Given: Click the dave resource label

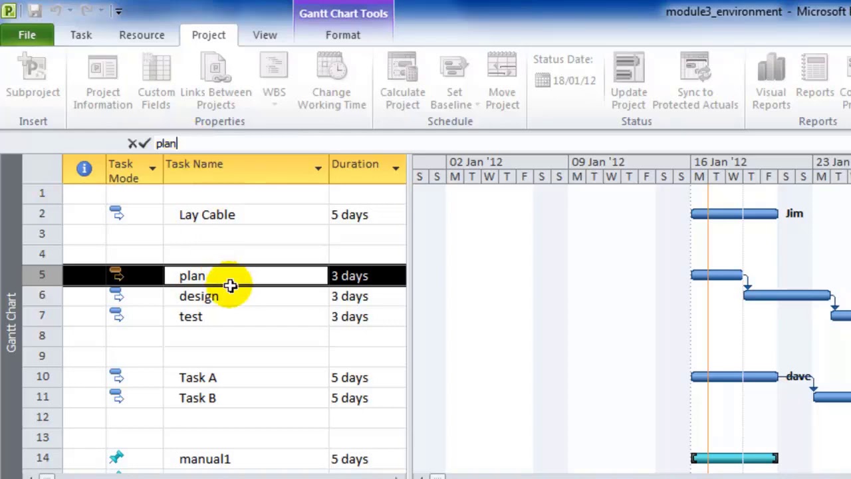Looking at the screenshot, I should 798,377.
